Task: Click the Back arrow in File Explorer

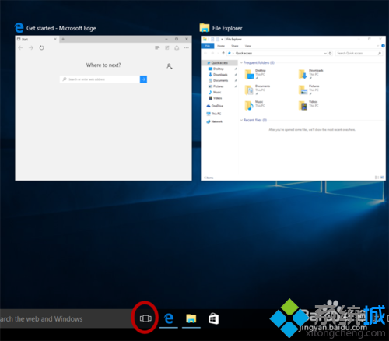Action: tap(205, 53)
